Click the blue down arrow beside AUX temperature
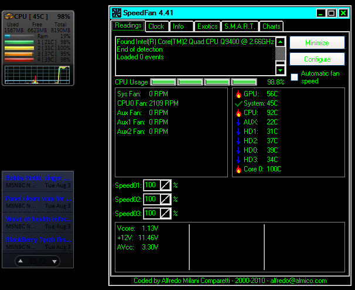Screen dimensions: 355x290 tap(238, 122)
